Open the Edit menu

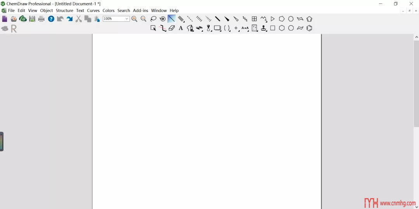[21, 11]
